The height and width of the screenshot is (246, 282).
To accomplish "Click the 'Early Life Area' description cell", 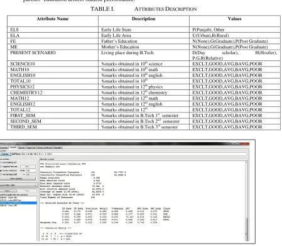I will [144, 35].
